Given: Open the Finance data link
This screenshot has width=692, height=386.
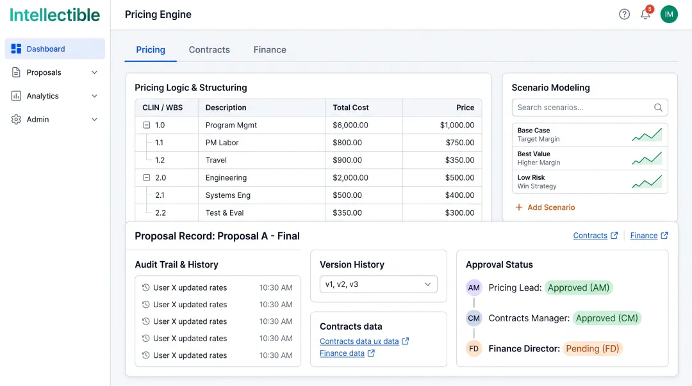Looking at the screenshot, I should (342, 353).
